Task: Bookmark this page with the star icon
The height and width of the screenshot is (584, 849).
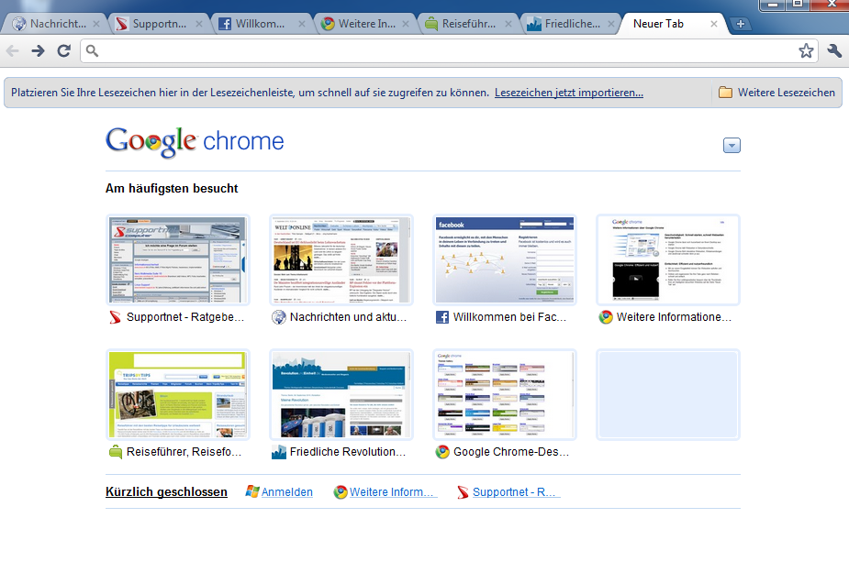Action: point(806,50)
